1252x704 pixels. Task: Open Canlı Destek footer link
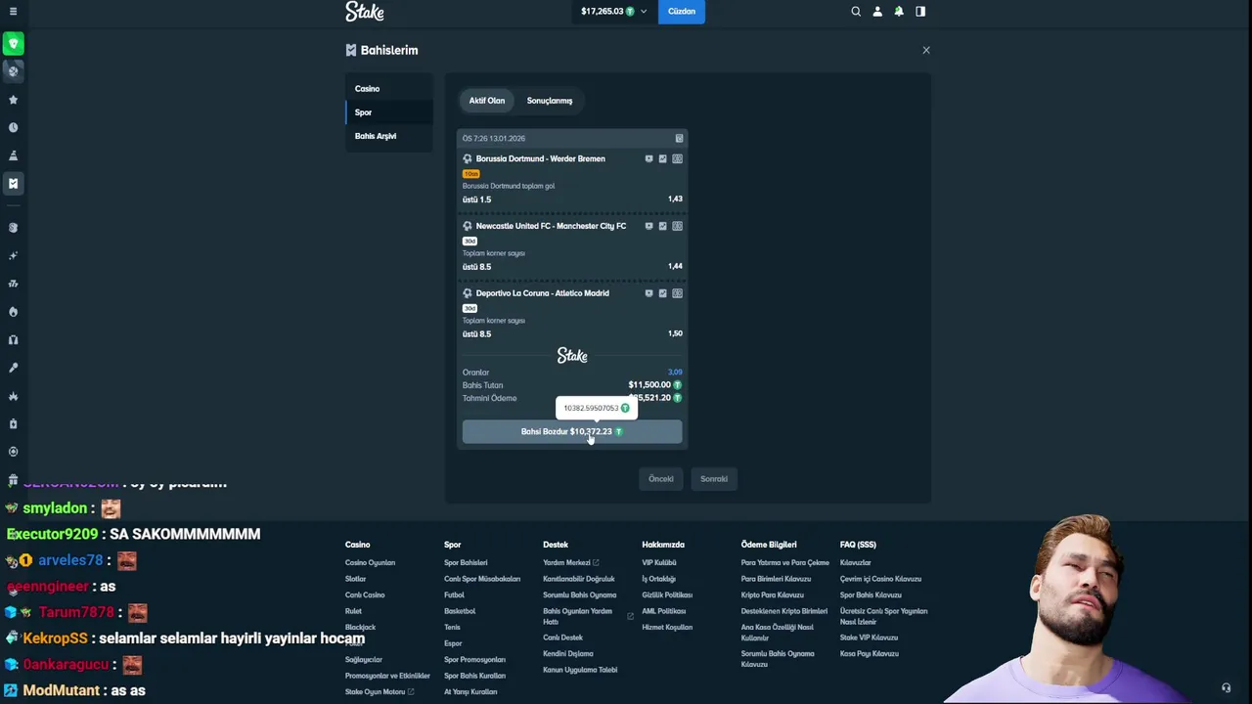(x=562, y=638)
